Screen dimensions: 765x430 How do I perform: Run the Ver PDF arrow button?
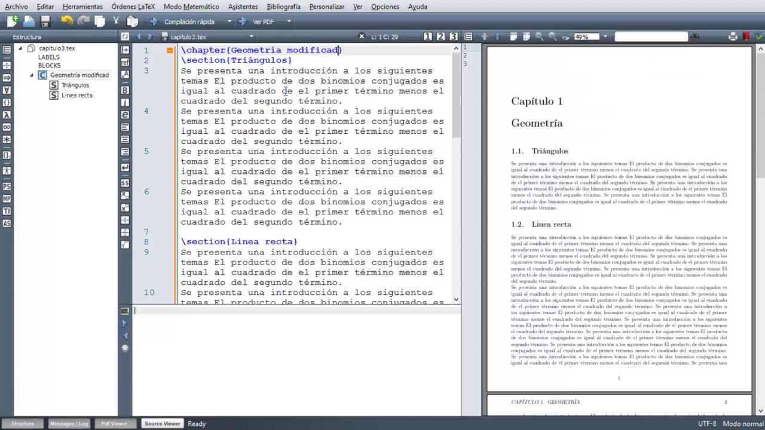242,21
